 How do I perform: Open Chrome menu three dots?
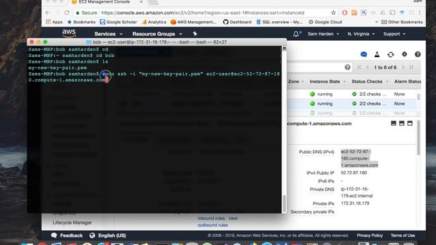tap(420, 13)
